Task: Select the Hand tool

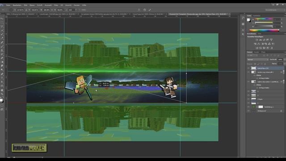Action: coord(2,90)
